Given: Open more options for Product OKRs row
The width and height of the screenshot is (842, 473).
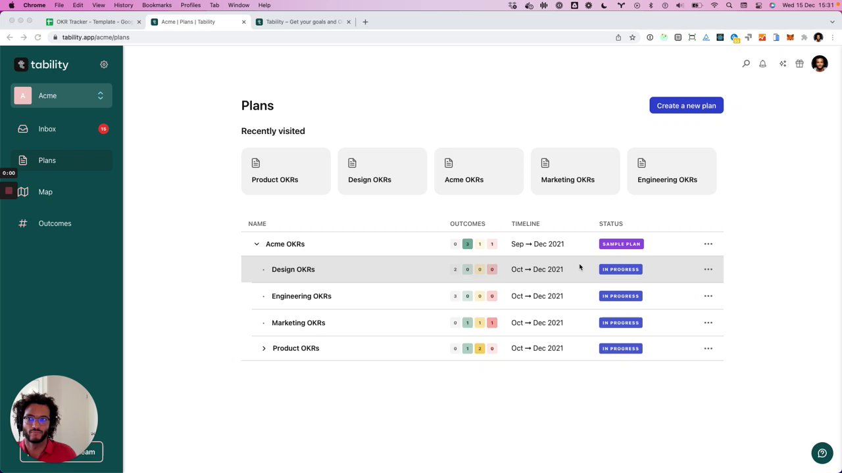Looking at the screenshot, I should pos(708,348).
